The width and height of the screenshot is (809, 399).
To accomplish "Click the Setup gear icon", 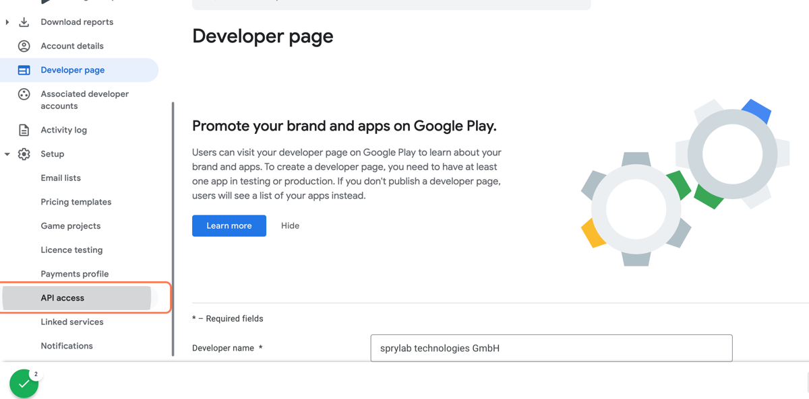I will coord(24,154).
